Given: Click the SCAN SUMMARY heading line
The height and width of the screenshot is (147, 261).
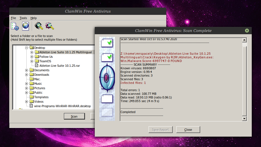Looking at the screenshot, I should (145, 65).
